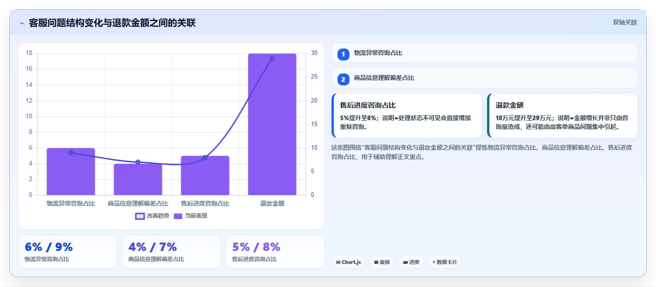Click the number 1 badge
The width and height of the screenshot is (656, 287).
343,55
